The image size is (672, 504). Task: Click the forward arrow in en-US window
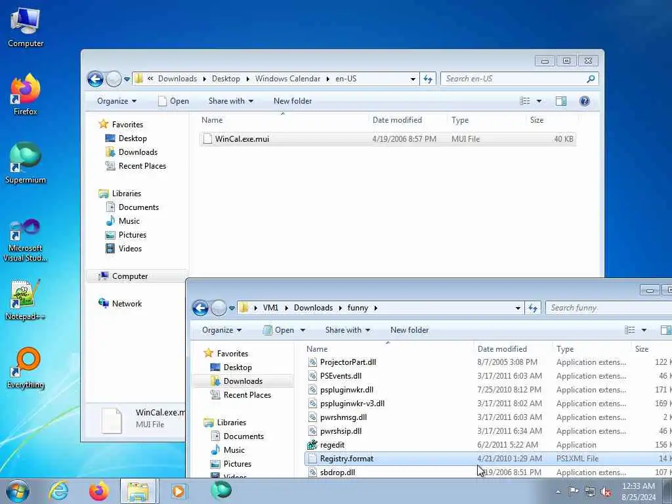pyautogui.click(x=114, y=79)
